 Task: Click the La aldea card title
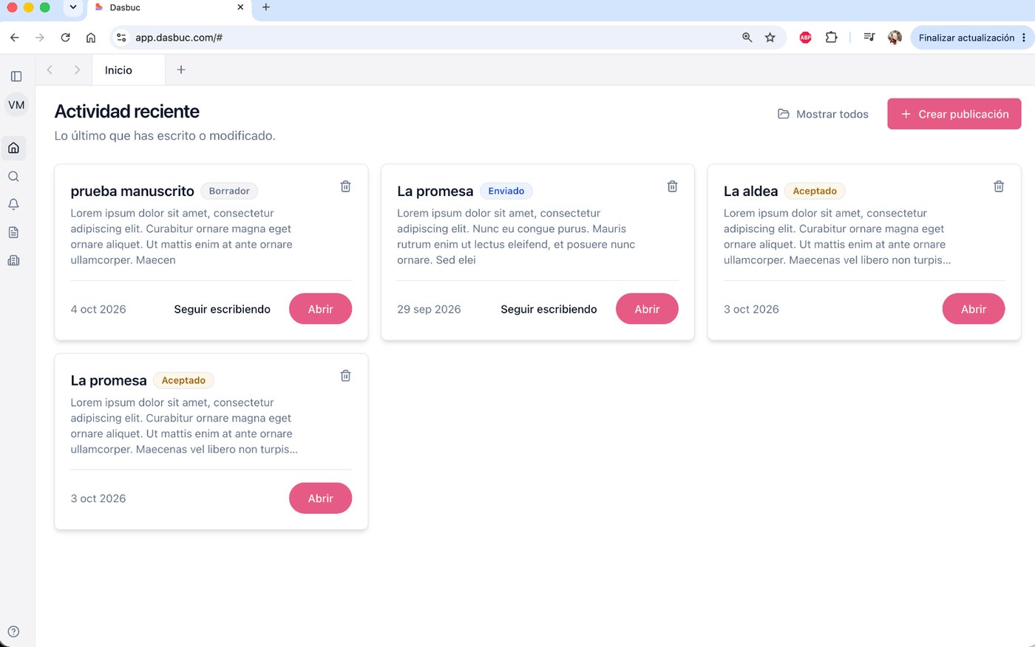tap(750, 192)
